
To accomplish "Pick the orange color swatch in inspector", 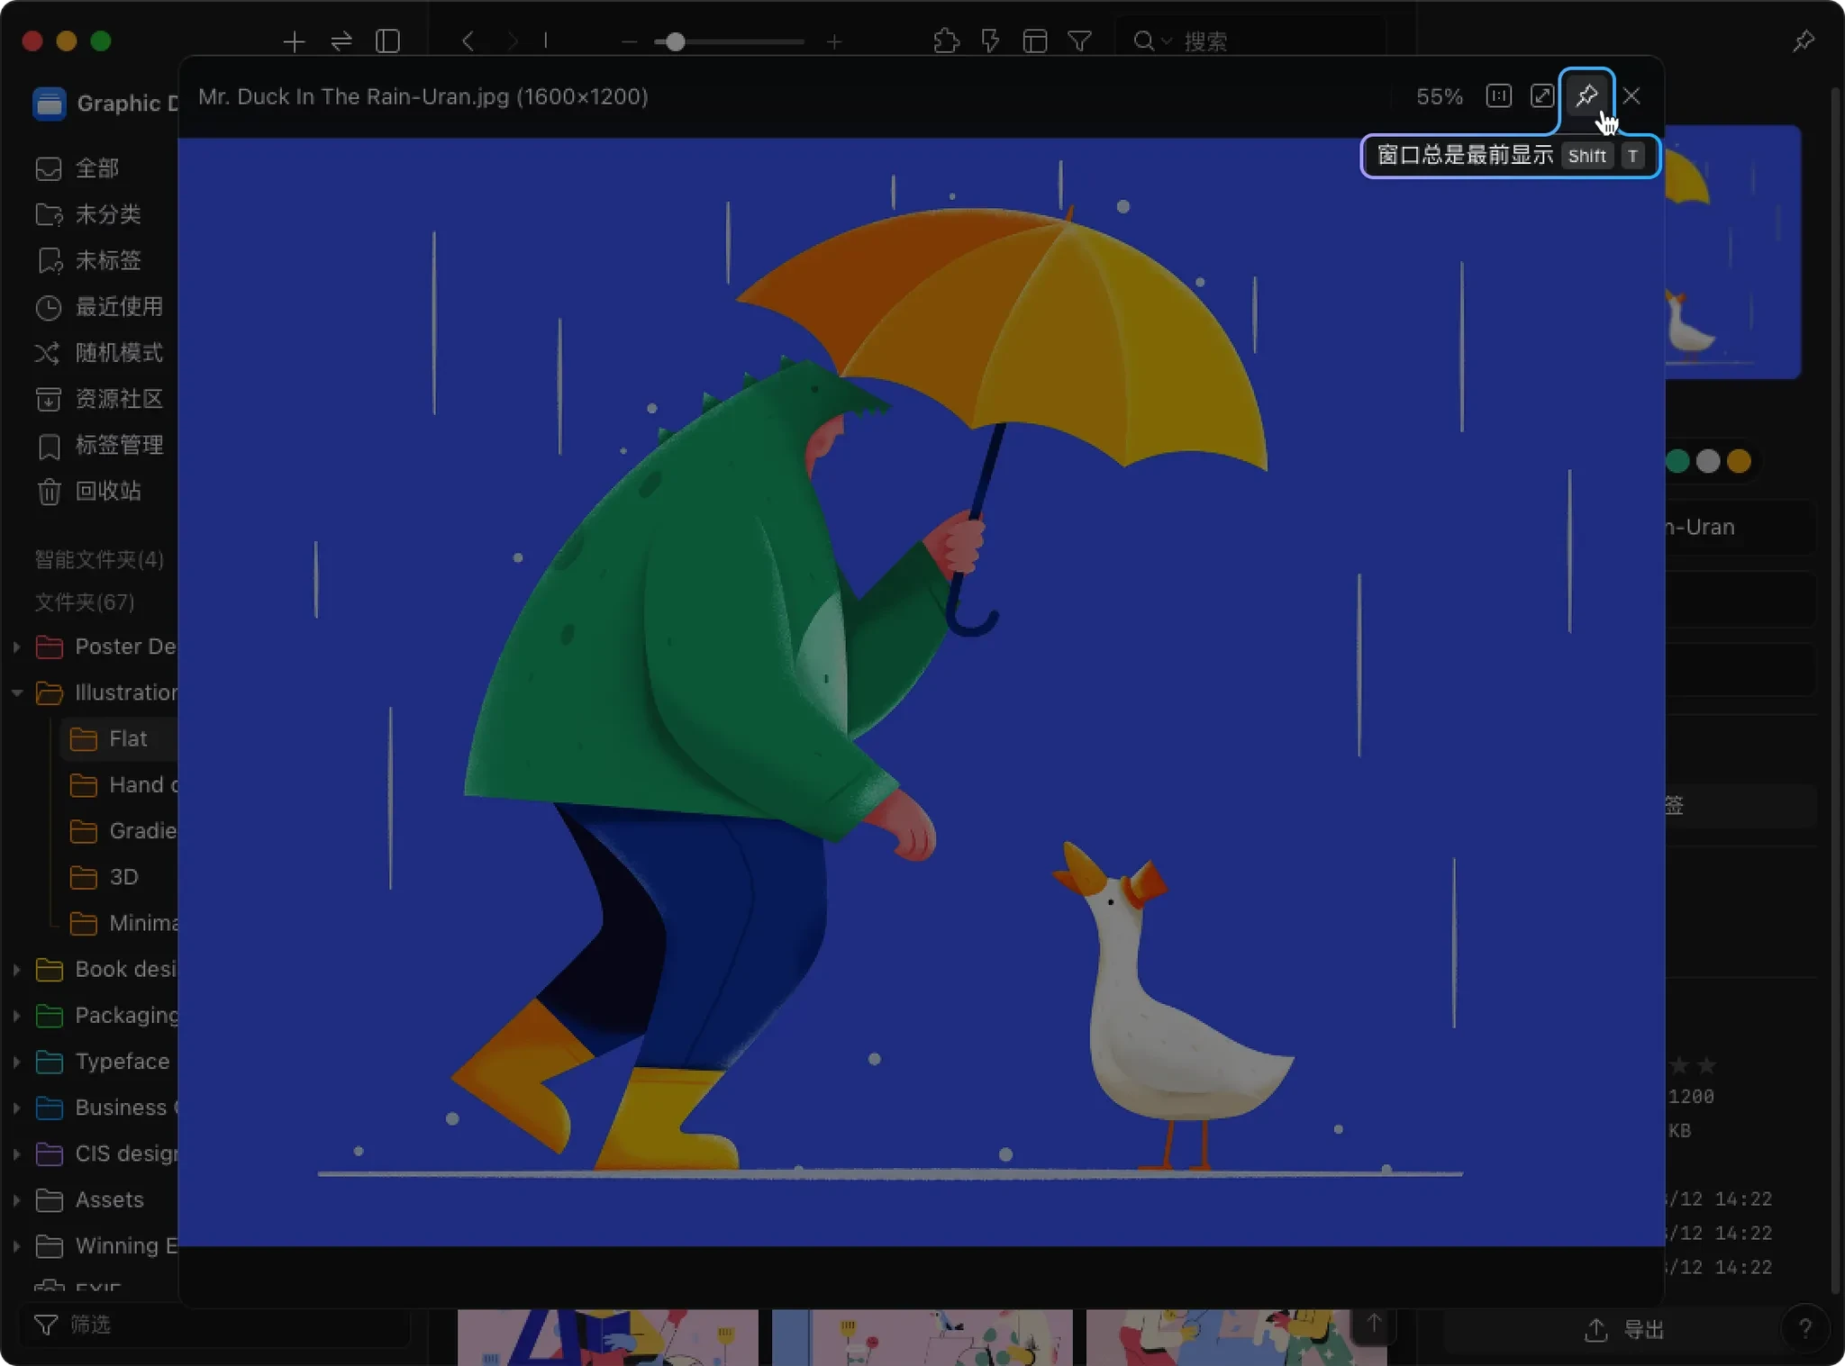I will point(1739,462).
